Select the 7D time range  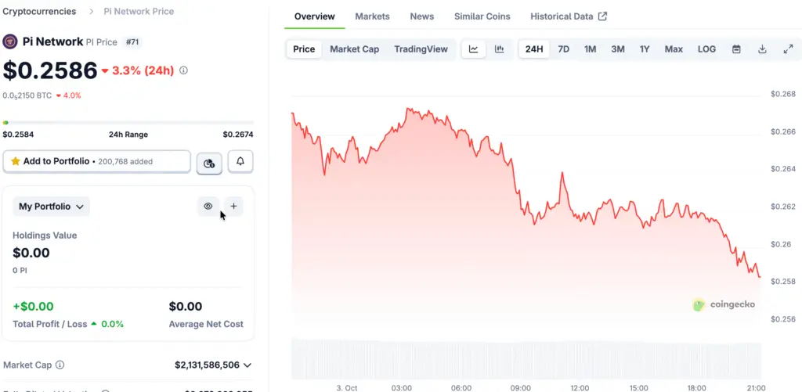pyautogui.click(x=563, y=49)
